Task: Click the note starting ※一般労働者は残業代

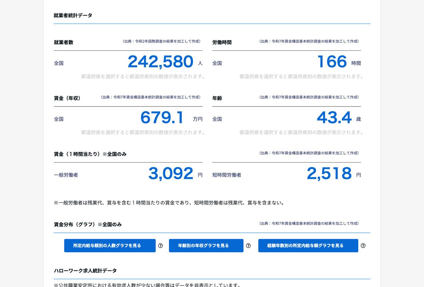Action: pyautogui.click(x=169, y=203)
